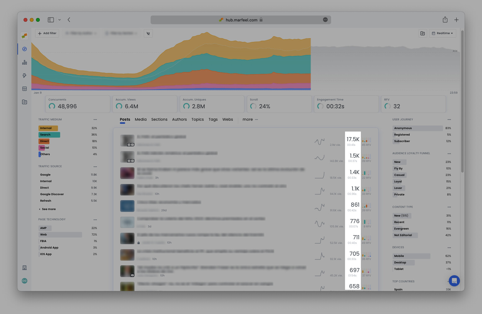Screen dimensions: 482x314
Task: Toggle the Social traffic medium filter
Action: tap(44, 148)
